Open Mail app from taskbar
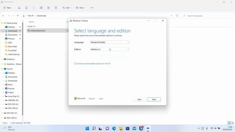Viewport: 235px width, 132px height. (134, 128)
